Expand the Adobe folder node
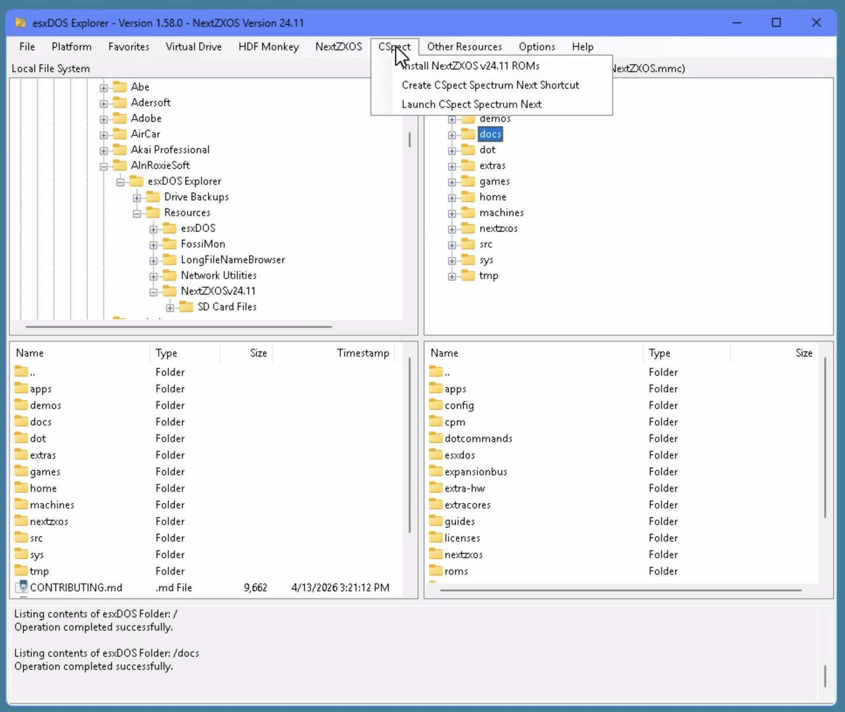Viewport: 845px width, 712px height. pos(104,119)
